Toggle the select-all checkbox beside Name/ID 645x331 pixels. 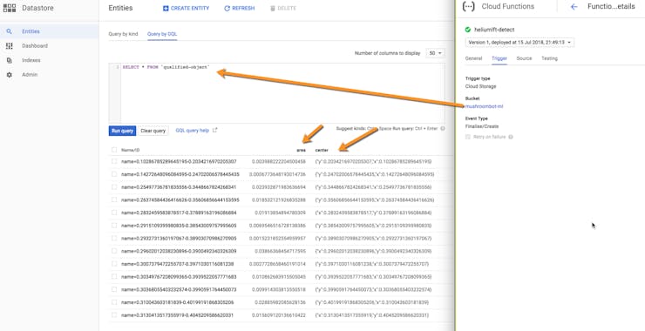click(x=114, y=150)
